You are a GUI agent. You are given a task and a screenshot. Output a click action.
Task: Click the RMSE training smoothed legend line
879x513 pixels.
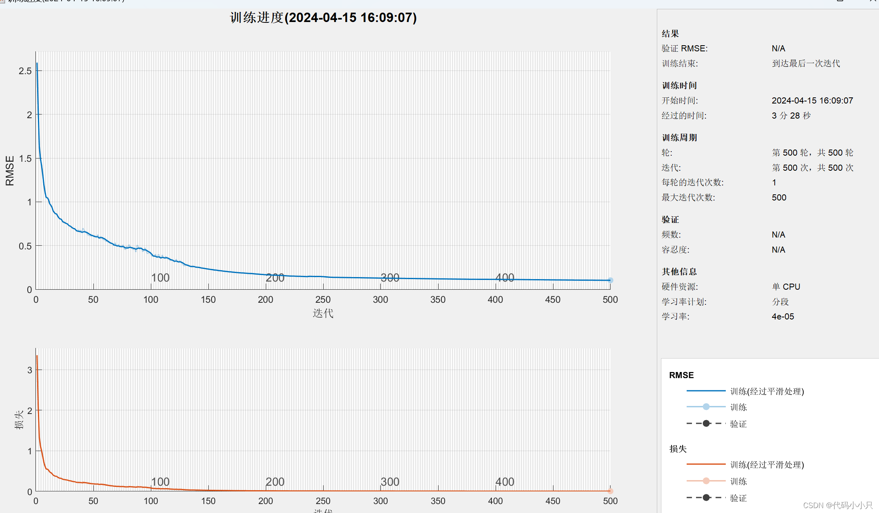point(705,391)
